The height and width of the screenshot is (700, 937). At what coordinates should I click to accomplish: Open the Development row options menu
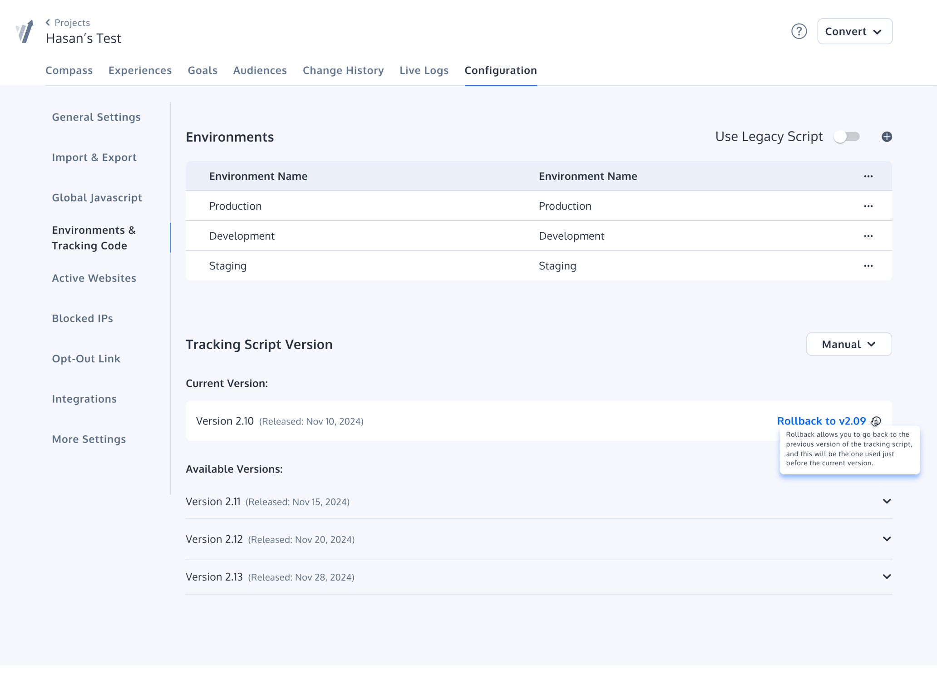click(868, 236)
